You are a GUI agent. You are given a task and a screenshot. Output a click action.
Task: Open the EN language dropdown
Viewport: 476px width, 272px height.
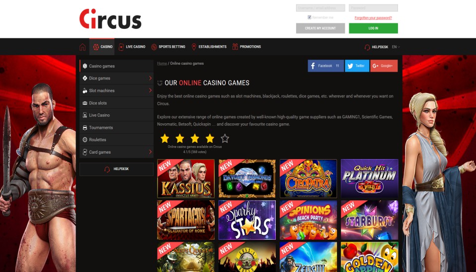[396, 47]
